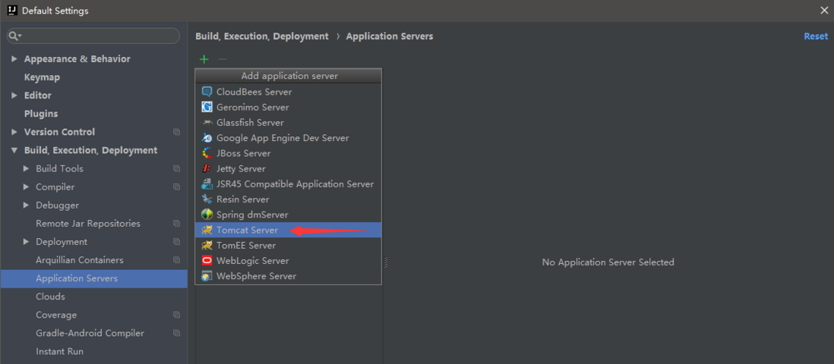Viewport: 834px width, 364px height.
Task: Expand the Deployment arrow
Action: [x=26, y=242]
